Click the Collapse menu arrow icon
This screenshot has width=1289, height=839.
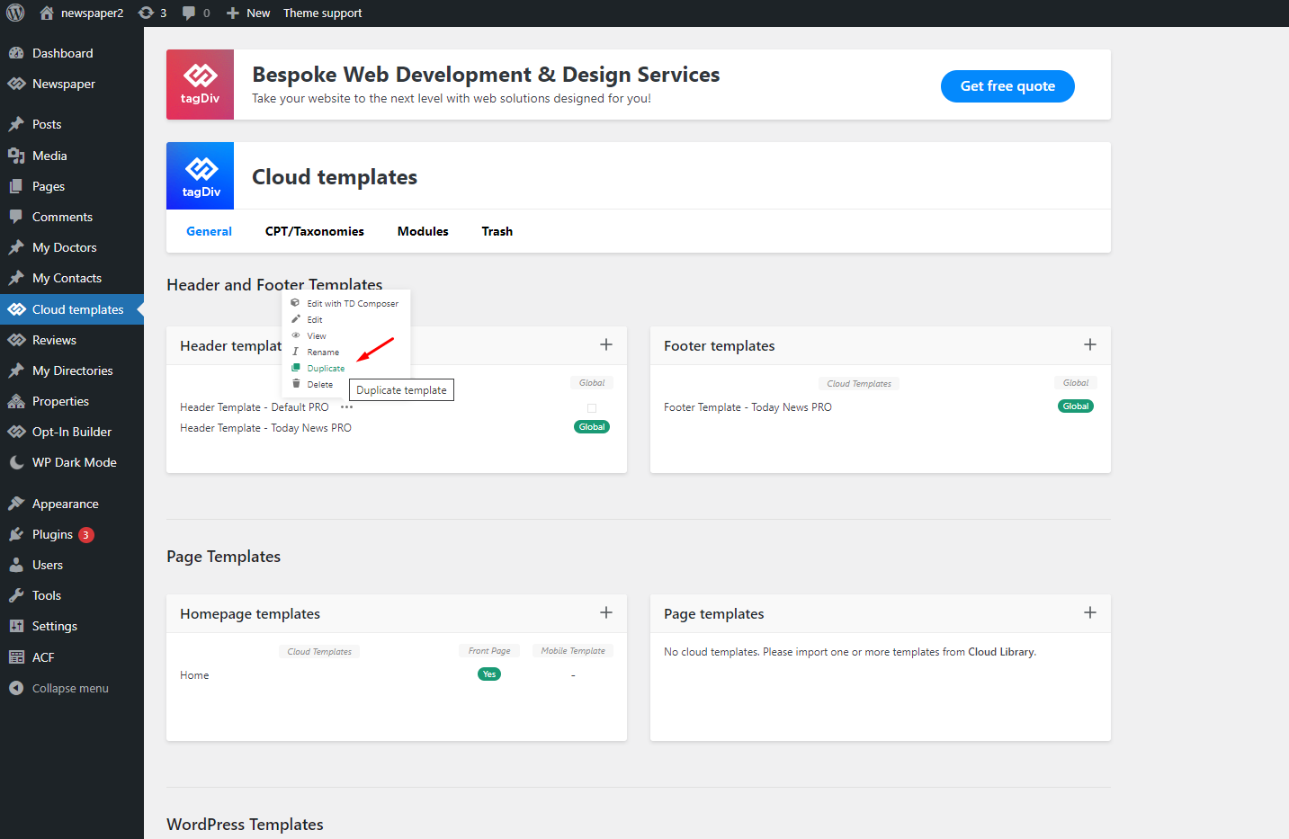[16, 688]
